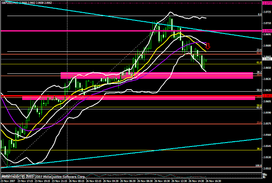Click the yellow 38.2 Fibonacci label near 2.0545
The image size is (272, 183).
(259, 149)
